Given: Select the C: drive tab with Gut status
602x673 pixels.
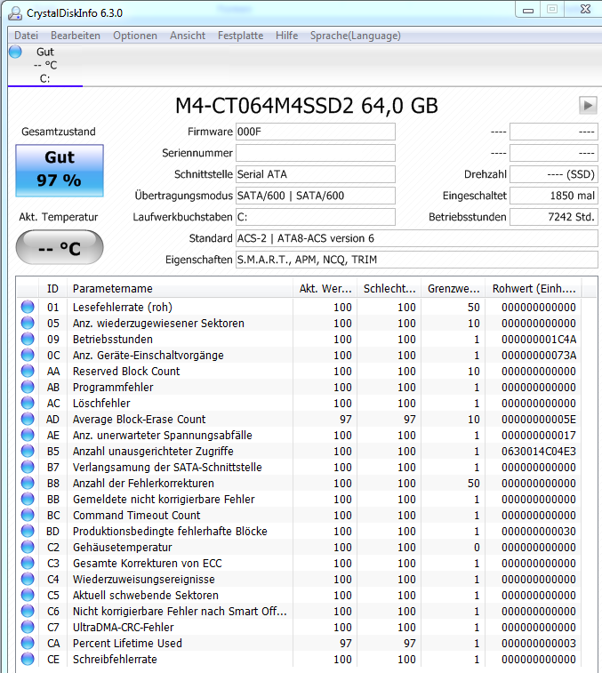Looking at the screenshot, I should (x=45, y=65).
